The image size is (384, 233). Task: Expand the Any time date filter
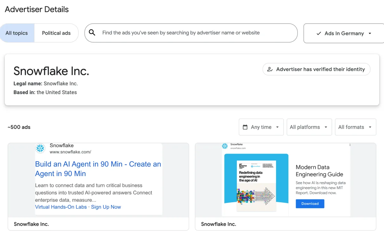(x=261, y=127)
